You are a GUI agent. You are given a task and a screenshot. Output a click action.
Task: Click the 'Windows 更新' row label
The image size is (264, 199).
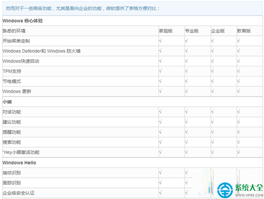(x=17, y=92)
